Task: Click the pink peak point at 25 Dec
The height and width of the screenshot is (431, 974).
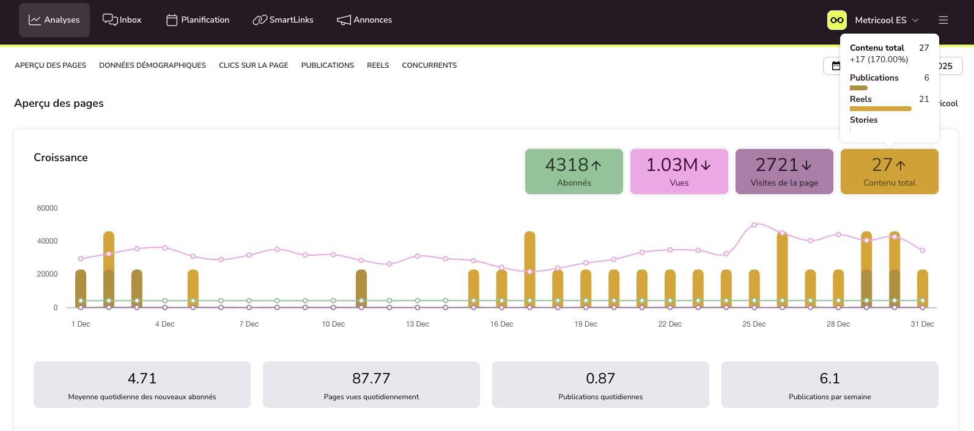Action: [754, 225]
